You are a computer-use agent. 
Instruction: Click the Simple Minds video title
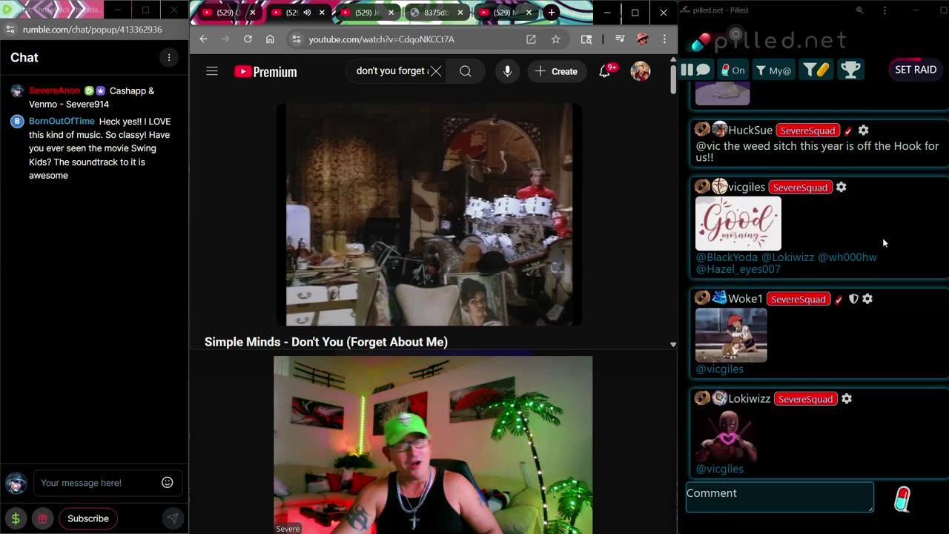(326, 342)
